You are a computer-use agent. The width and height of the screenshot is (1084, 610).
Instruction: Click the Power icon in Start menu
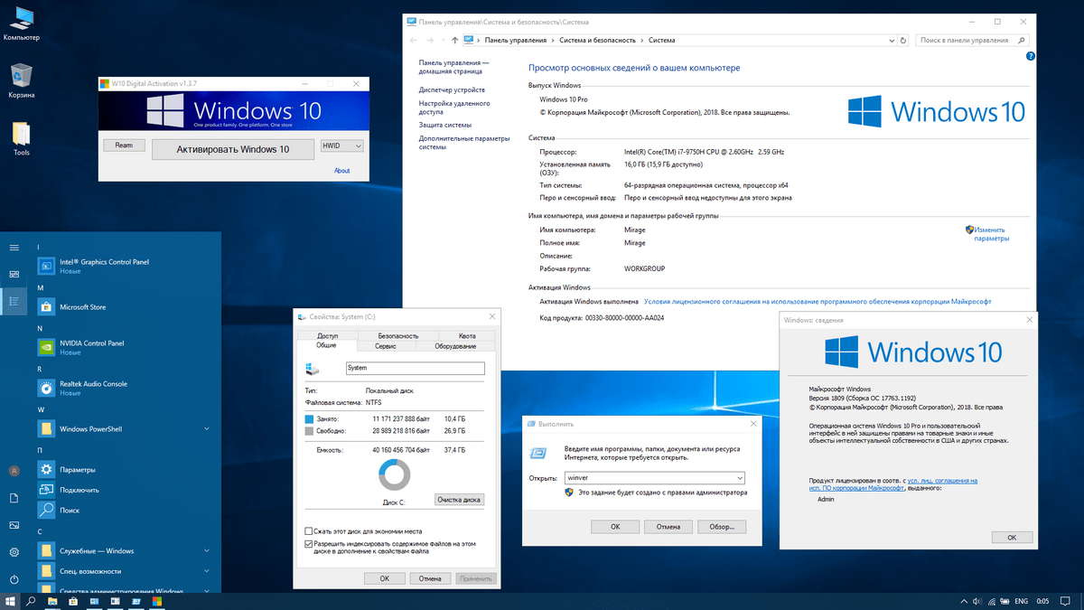(14, 579)
